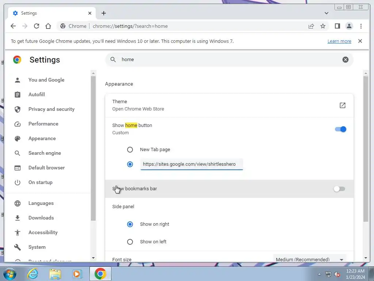Click the Appearance palette icon

click(18, 139)
